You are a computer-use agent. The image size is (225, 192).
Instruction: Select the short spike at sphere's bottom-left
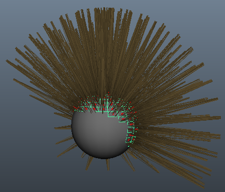pos(89,163)
